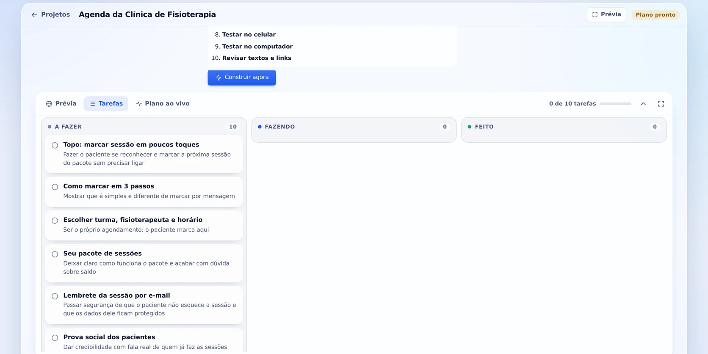Toggle circle for 'Escolher turma, fisioterapeuta e horário'

click(x=55, y=221)
